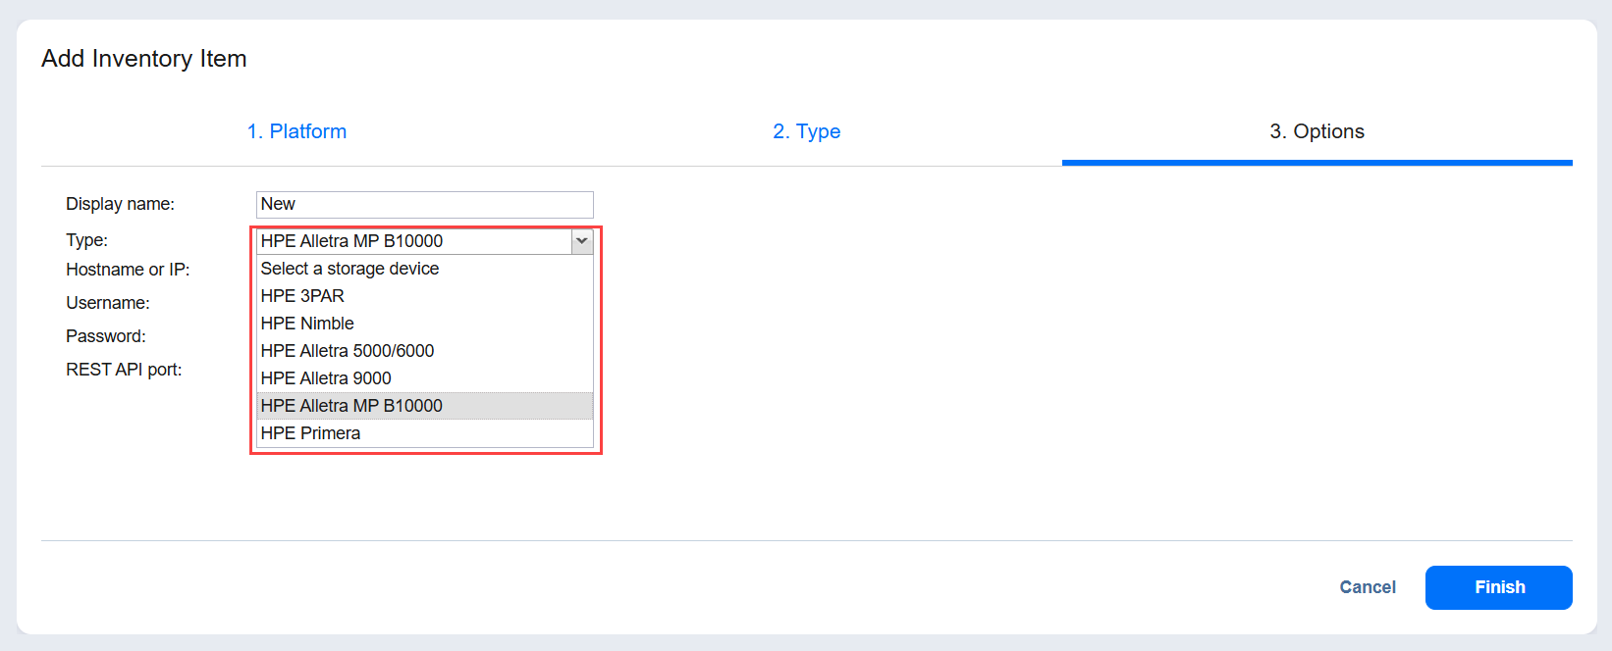
Task: Choose HPE Primera storage type
Action: [x=310, y=433]
